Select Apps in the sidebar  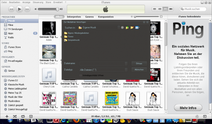(19, 33)
